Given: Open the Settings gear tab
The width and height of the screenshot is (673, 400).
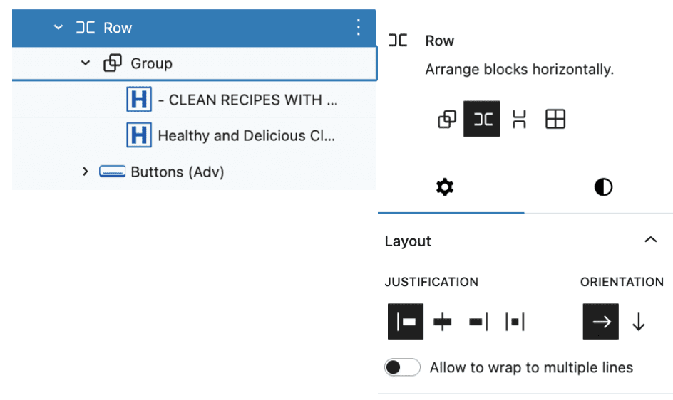Looking at the screenshot, I should click(x=445, y=187).
